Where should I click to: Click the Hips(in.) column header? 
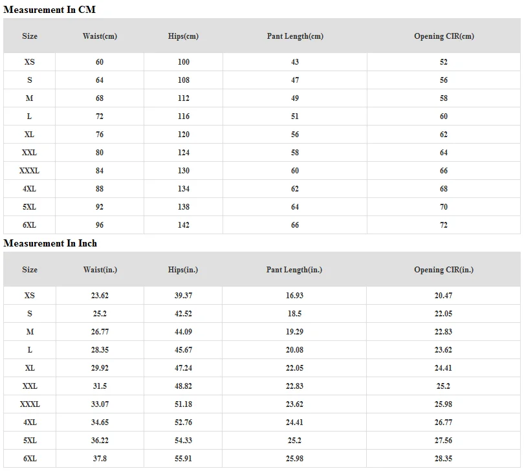183,269
